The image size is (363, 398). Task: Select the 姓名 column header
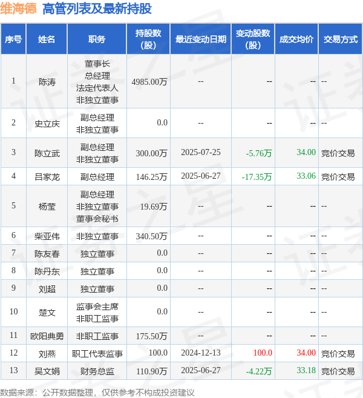point(47,39)
